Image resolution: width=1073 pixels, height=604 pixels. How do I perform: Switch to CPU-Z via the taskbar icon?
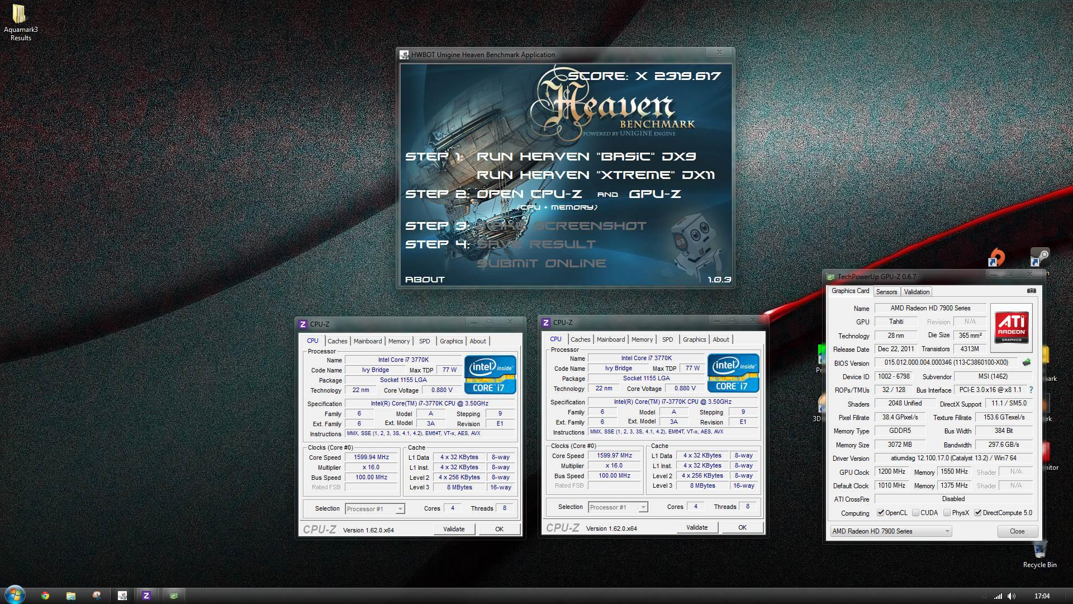coord(146,596)
